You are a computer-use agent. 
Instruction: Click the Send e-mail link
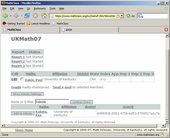point(62,87)
